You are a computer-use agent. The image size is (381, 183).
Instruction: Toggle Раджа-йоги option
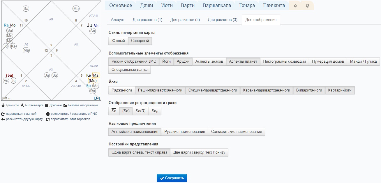(x=122, y=90)
